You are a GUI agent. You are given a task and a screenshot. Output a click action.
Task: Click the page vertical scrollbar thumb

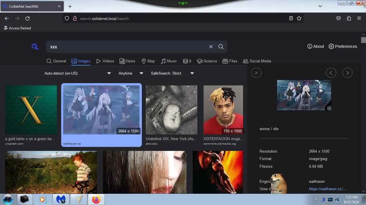pyautogui.click(x=363, y=40)
